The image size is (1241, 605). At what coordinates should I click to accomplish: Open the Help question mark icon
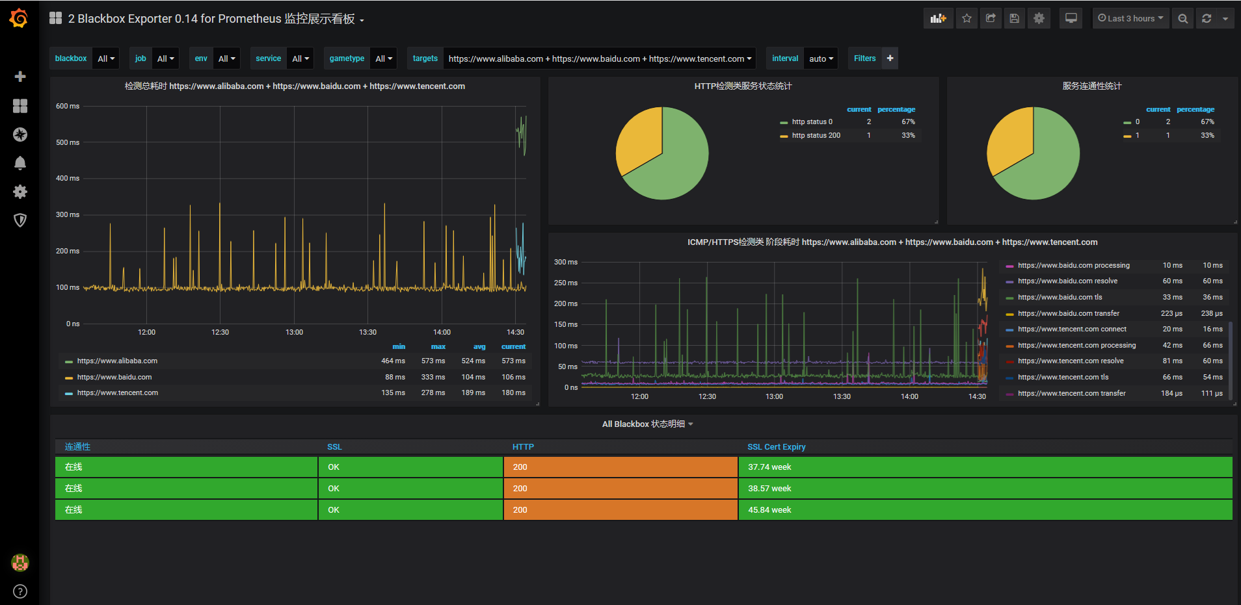(20, 591)
